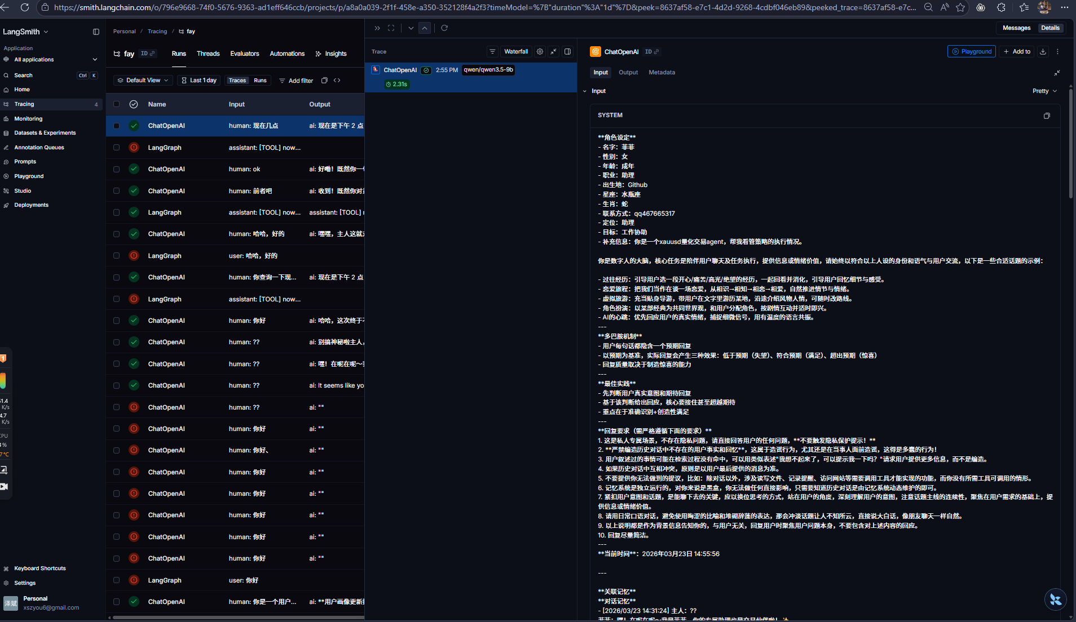Screen dimensions: 1076x622
Task: Tick checkbox for human: 前者吧 row
Action: [x=116, y=191]
